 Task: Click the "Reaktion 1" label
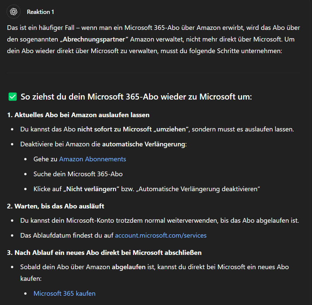pos(40,12)
